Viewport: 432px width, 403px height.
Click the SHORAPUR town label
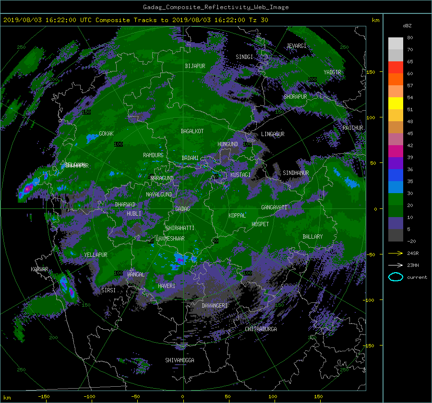pos(295,97)
